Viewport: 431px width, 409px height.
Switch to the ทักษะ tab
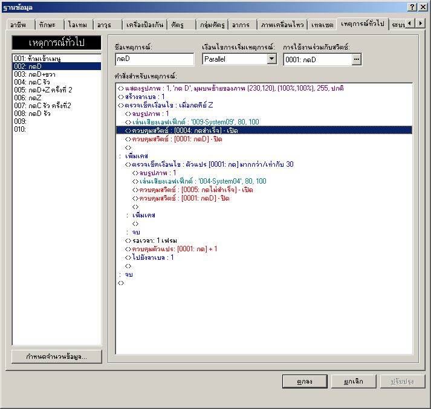(x=49, y=25)
